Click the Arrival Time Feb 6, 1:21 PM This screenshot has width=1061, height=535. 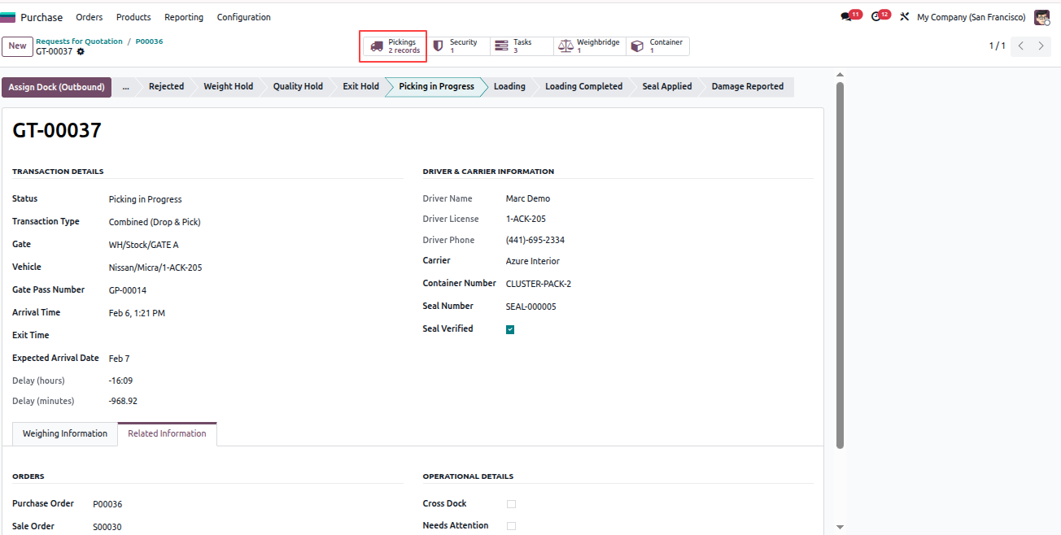[x=137, y=313]
